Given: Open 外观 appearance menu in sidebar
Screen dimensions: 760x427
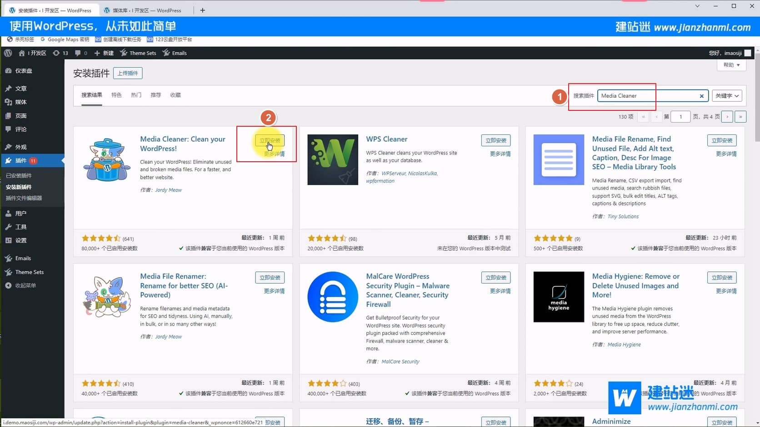Looking at the screenshot, I should (20, 147).
